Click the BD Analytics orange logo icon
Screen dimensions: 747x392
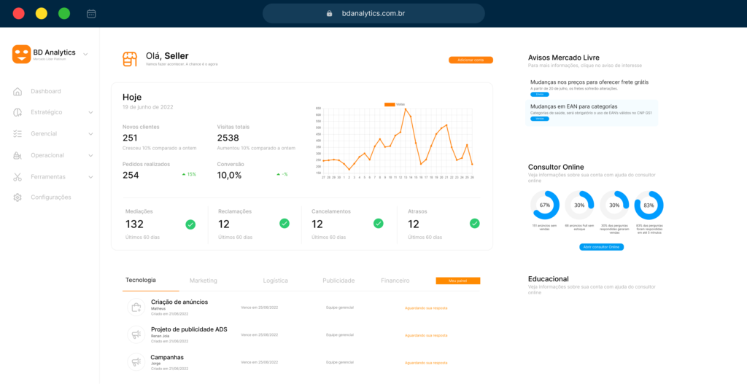(x=21, y=54)
